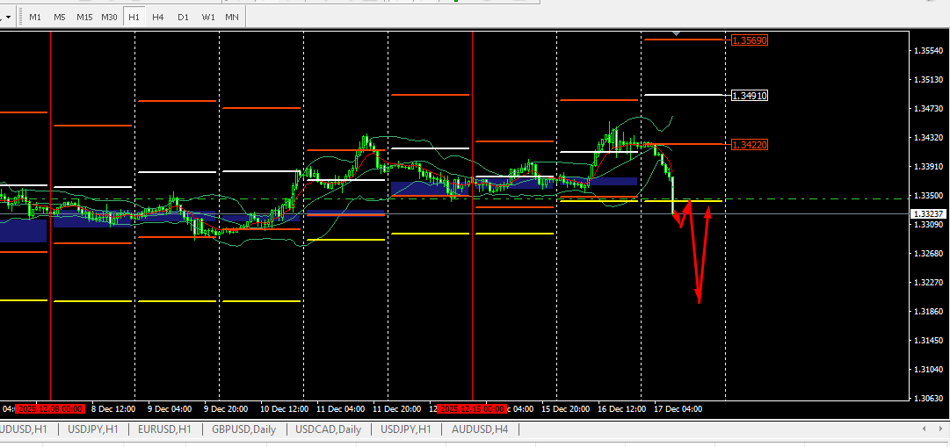Open the GBPUSD,Daily chart tab
The height and width of the screenshot is (447, 950).
(243, 429)
